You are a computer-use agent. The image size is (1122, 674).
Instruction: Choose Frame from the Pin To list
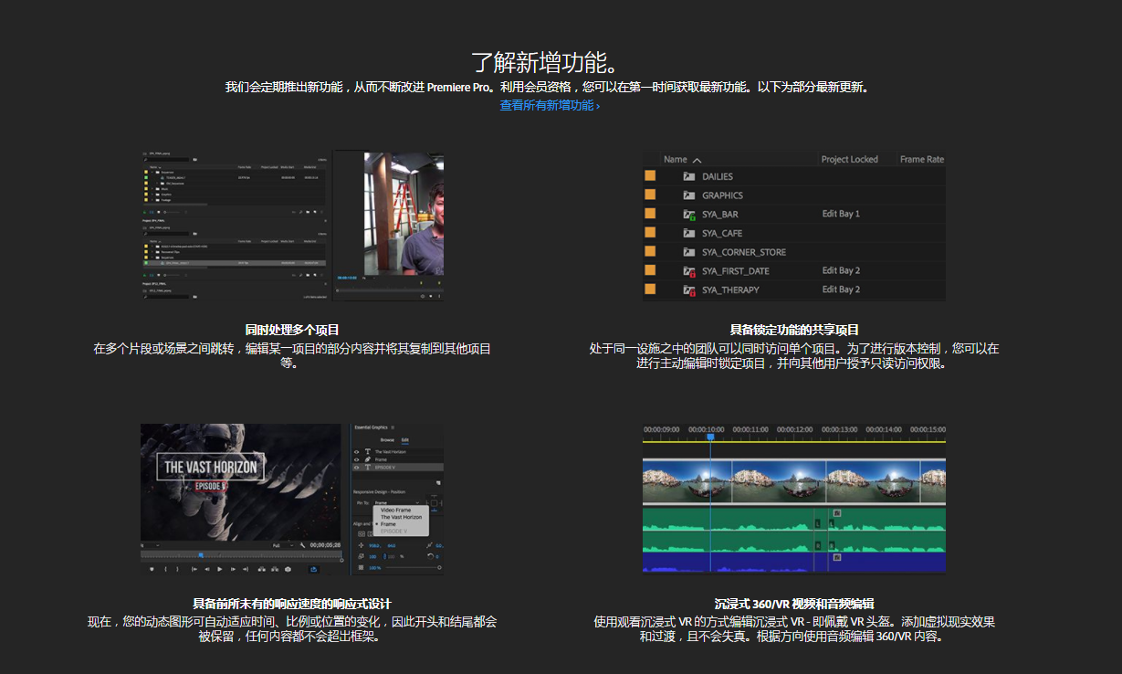(388, 524)
